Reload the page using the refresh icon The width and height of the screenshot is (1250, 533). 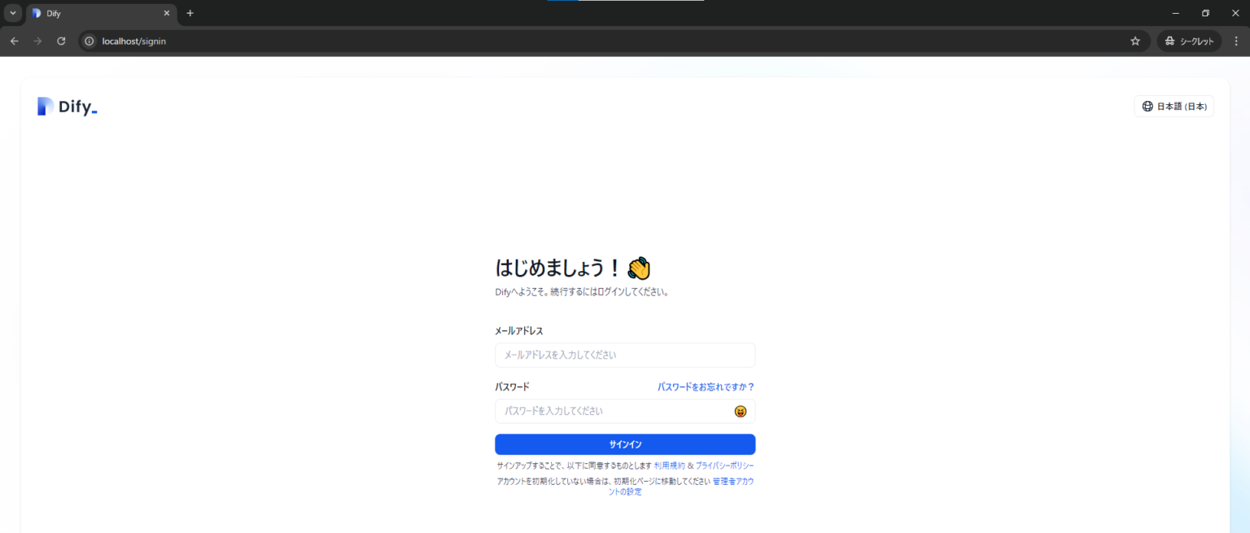tap(61, 41)
